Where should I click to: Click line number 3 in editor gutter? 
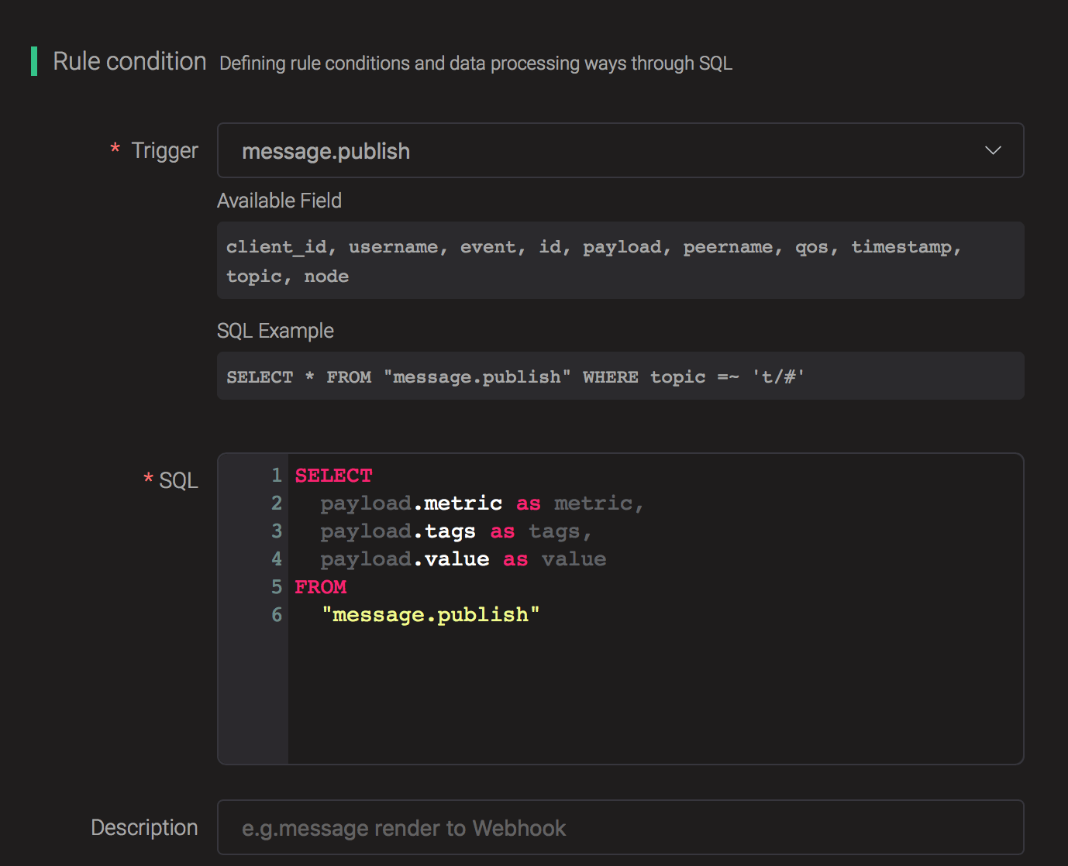[x=276, y=531]
